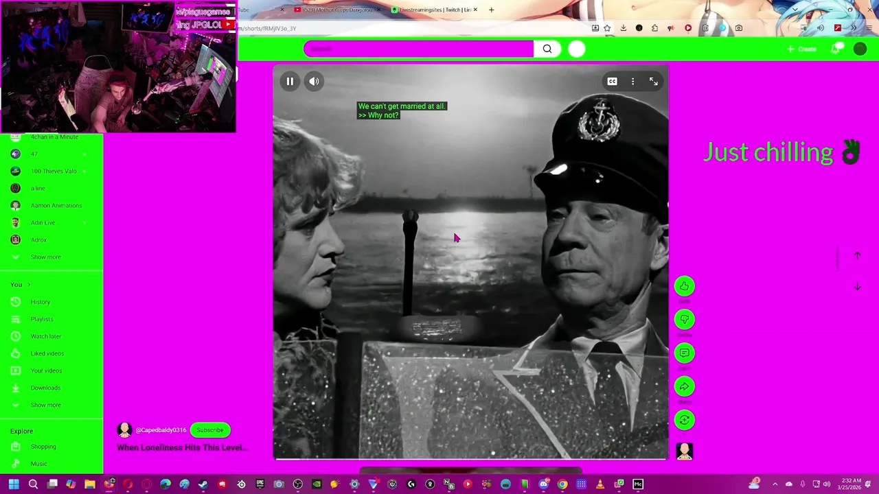Go to next Short with down arrow
The width and height of the screenshot is (879, 494).
(x=857, y=287)
